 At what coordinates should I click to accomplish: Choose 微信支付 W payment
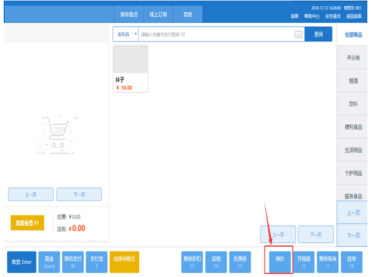click(73, 262)
